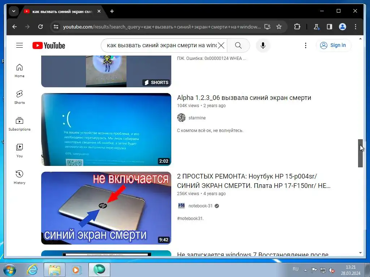
Task: Click the YouTube logo
Action: (49, 45)
